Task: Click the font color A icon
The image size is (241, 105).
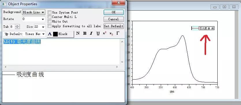Action: click(x=50, y=34)
